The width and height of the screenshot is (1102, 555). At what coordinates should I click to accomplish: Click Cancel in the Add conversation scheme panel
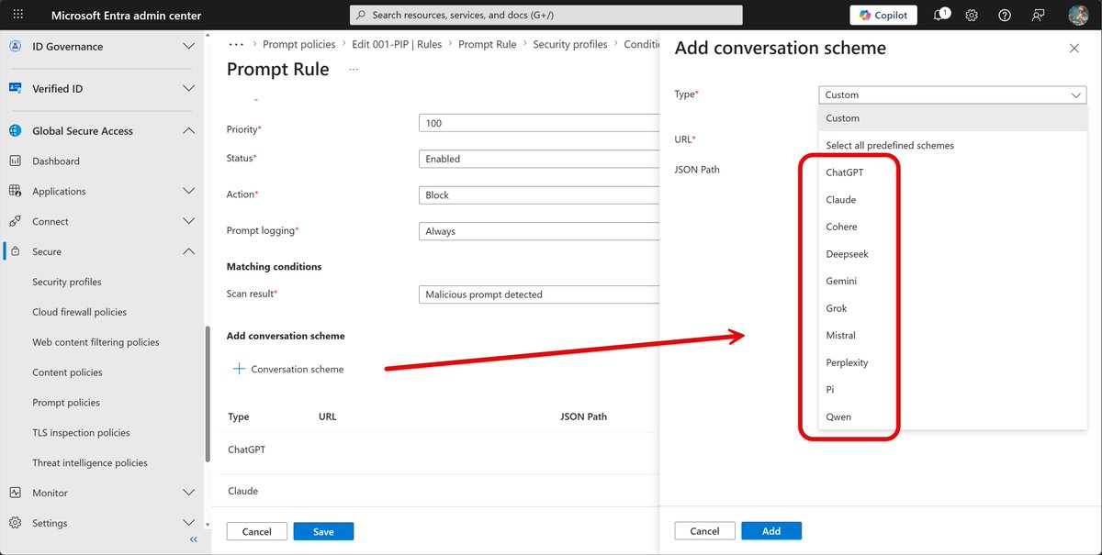704,531
